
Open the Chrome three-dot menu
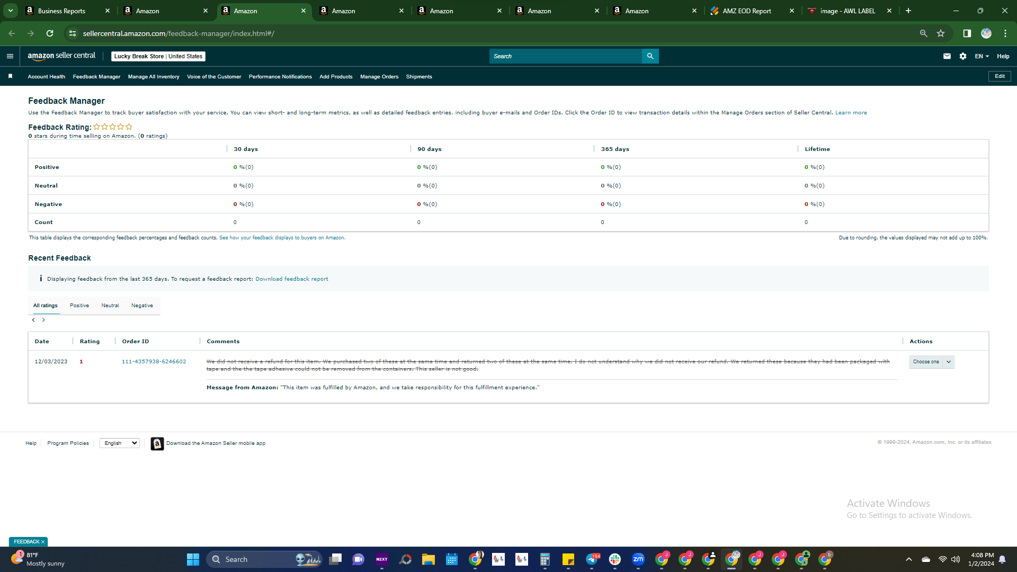[1005, 33]
